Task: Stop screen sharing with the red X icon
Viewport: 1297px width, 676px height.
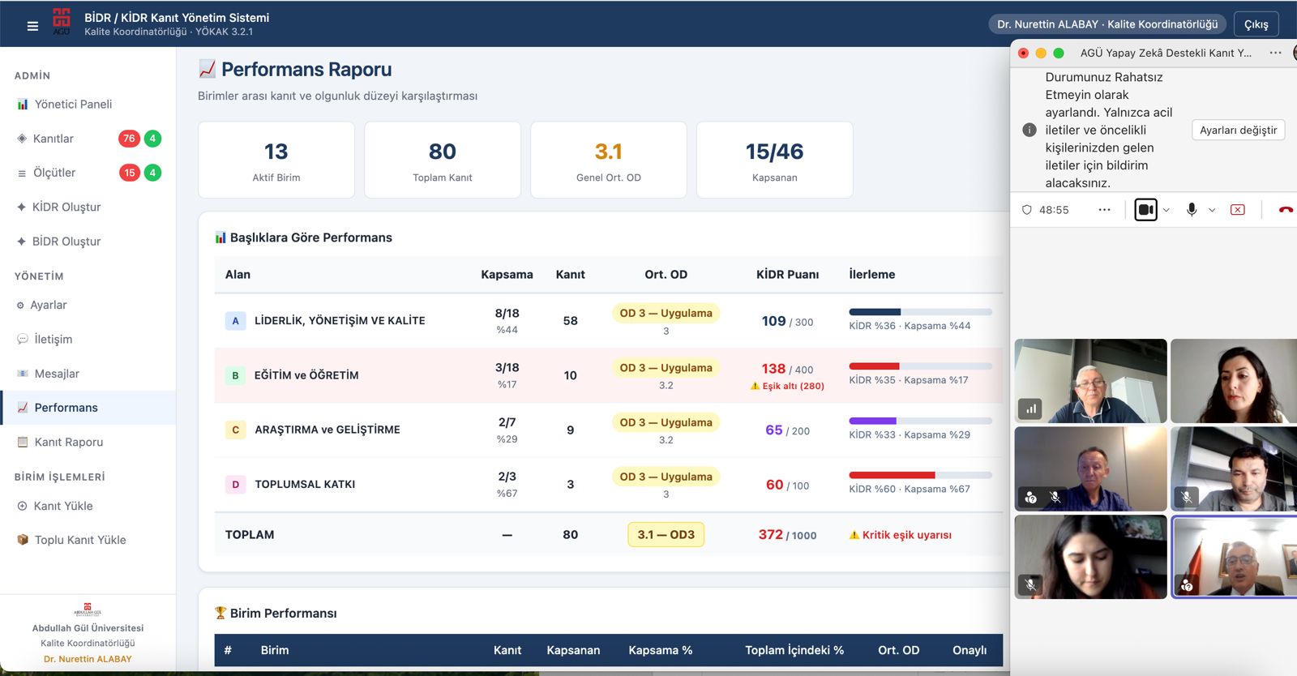Action: pos(1238,210)
